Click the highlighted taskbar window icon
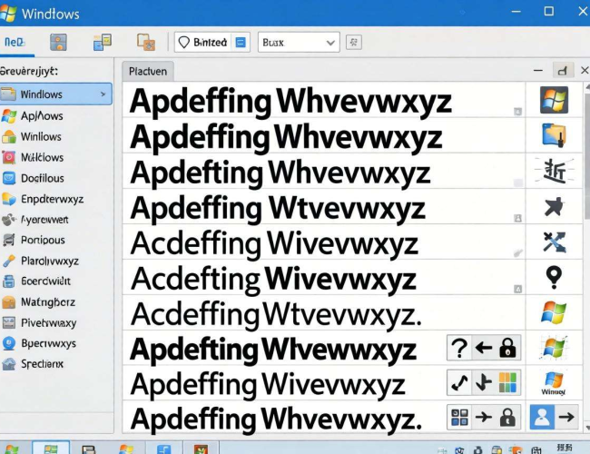Image resolution: width=590 pixels, height=454 pixels. (51, 448)
